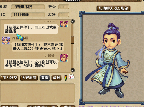The height and width of the screenshot is (107, 144).
Task: Click the chat scroll down arrow
Action: click(x=73, y=70)
